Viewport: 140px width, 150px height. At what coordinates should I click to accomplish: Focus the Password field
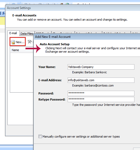[101, 93]
